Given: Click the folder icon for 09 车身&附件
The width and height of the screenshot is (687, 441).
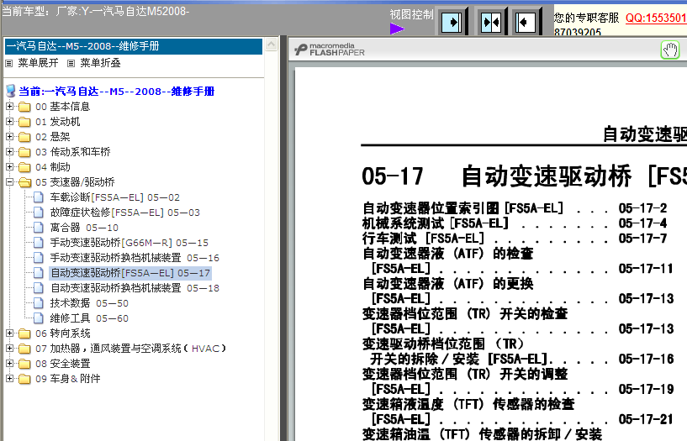Looking at the screenshot, I should pyautogui.click(x=24, y=379).
